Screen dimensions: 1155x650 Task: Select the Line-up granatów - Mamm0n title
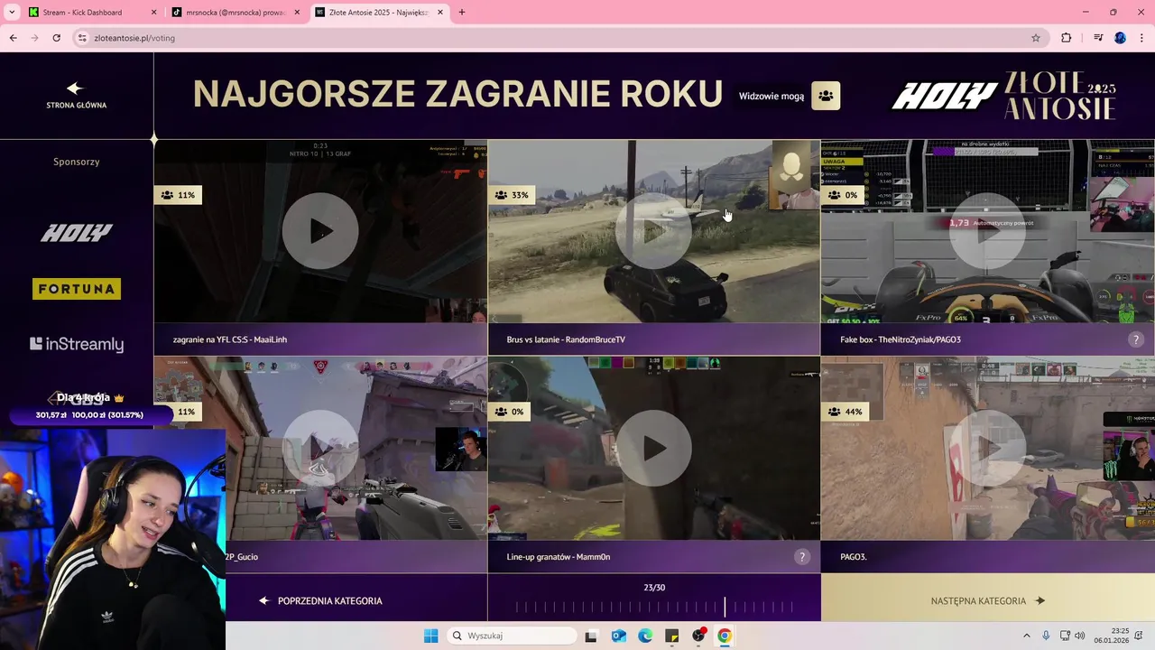tap(559, 557)
